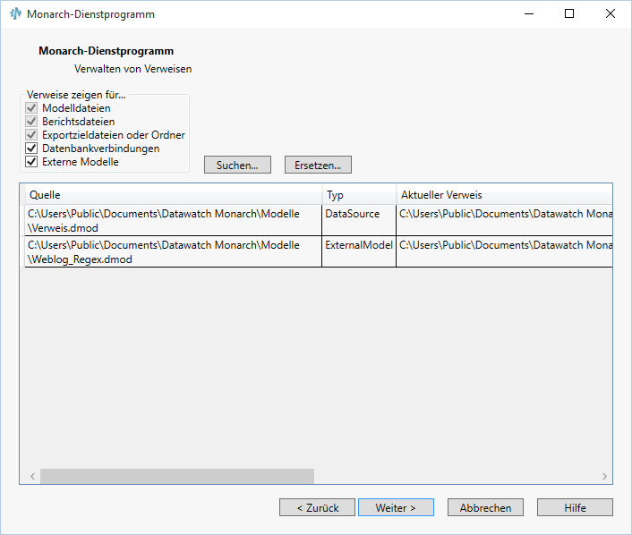Click the horizontal scrollbar left arrow
Image resolution: width=632 pixels, height=535 pixels.
tap(31, 477)
